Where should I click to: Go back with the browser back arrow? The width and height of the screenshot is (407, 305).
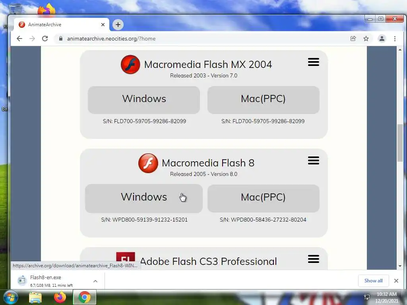click(19, 39)
